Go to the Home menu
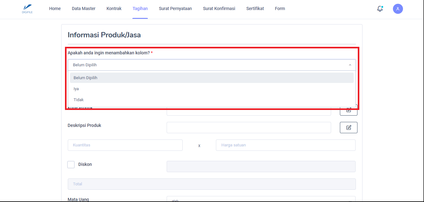This screenshot has width=424, height=202. click(x=55, y=9)
